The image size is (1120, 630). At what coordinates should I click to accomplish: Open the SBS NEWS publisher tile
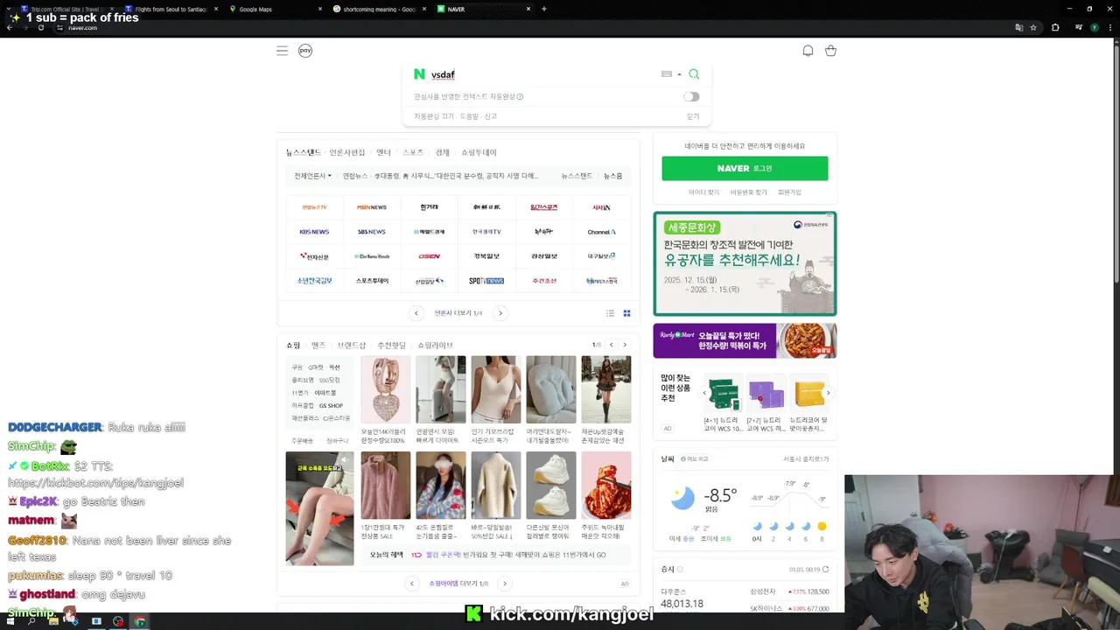pos(372,232)
